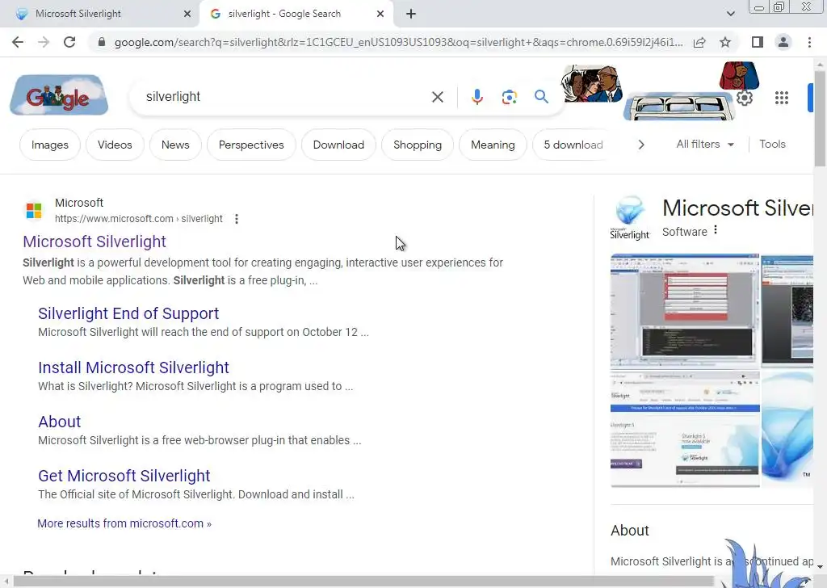The width and height of the screenshot is (827, 588).
Task: Show more filter chips with right chevron
Action: (x=641, y=145)
